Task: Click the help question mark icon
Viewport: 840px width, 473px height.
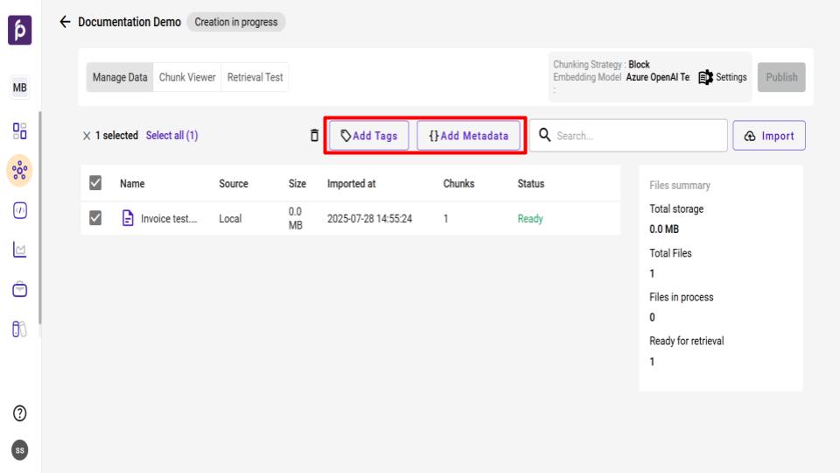Action: [19, 413]
